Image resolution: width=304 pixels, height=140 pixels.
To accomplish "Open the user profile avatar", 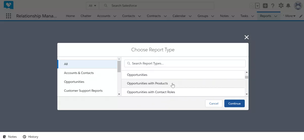I will pos(298,6).
